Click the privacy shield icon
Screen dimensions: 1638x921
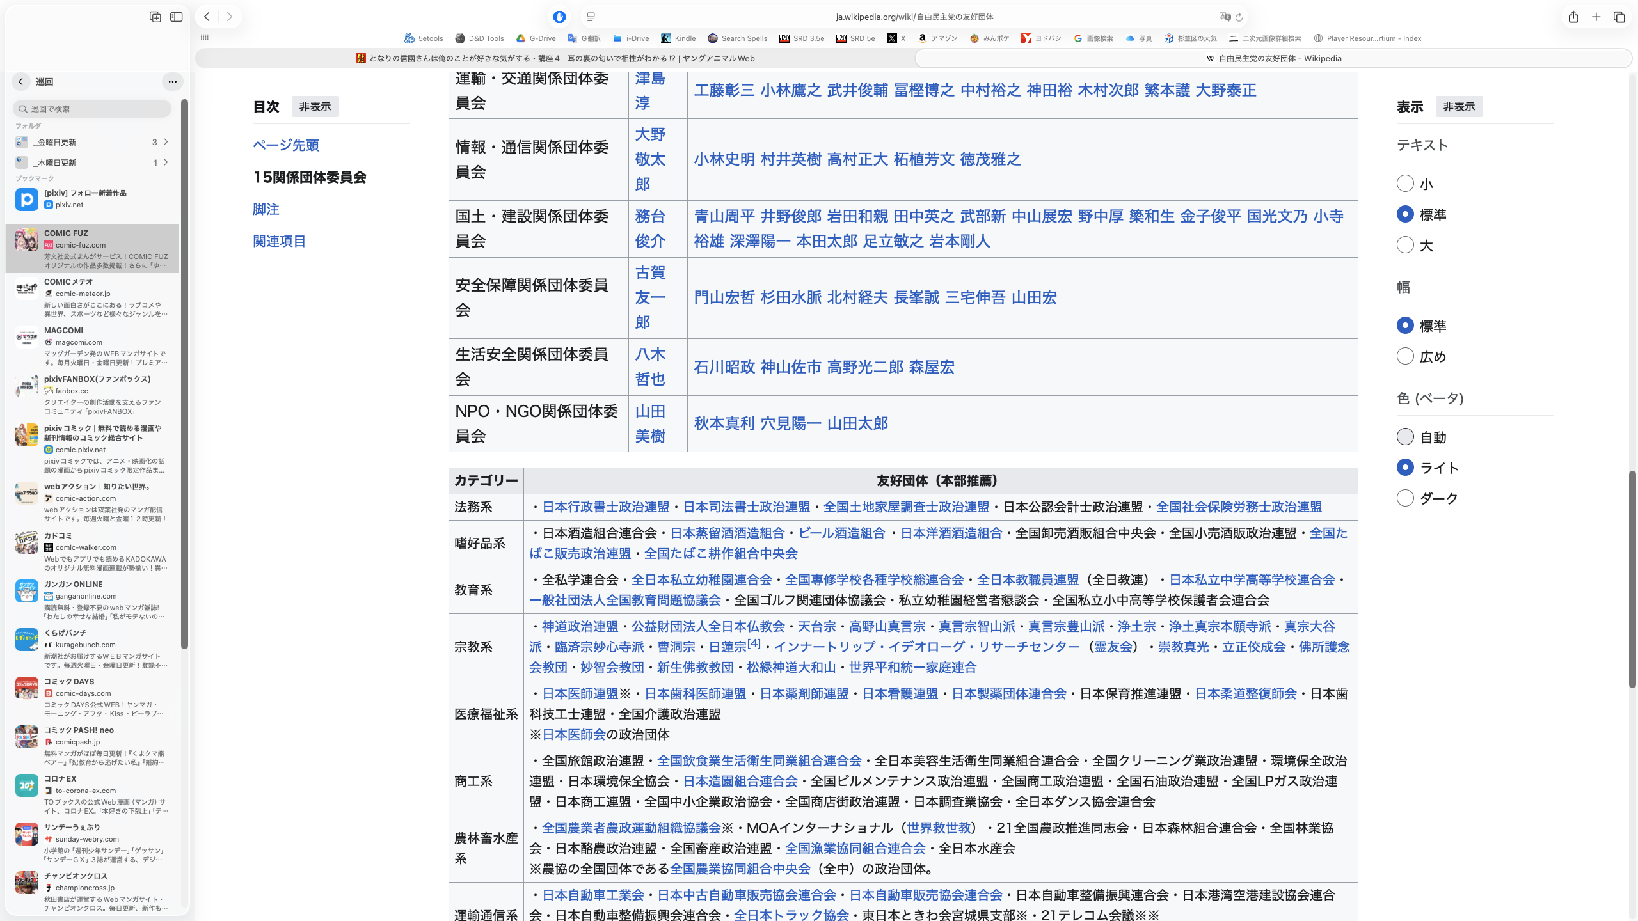point(559,17)
